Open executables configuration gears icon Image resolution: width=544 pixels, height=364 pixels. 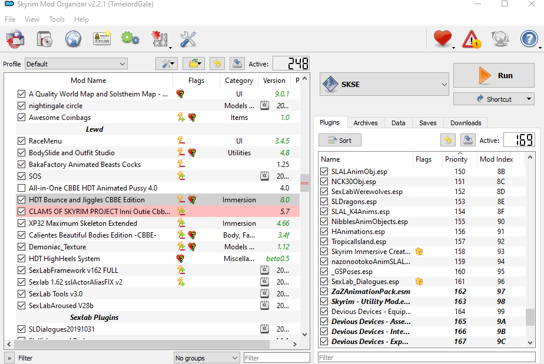[131, 38]
